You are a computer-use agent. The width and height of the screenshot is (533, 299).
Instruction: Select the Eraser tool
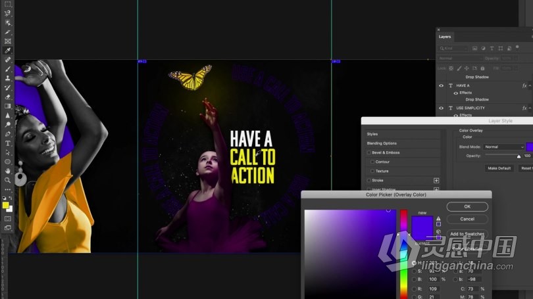tap(8, 97)
